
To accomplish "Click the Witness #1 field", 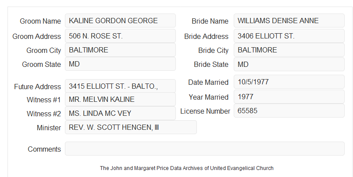I will [120, 99].
